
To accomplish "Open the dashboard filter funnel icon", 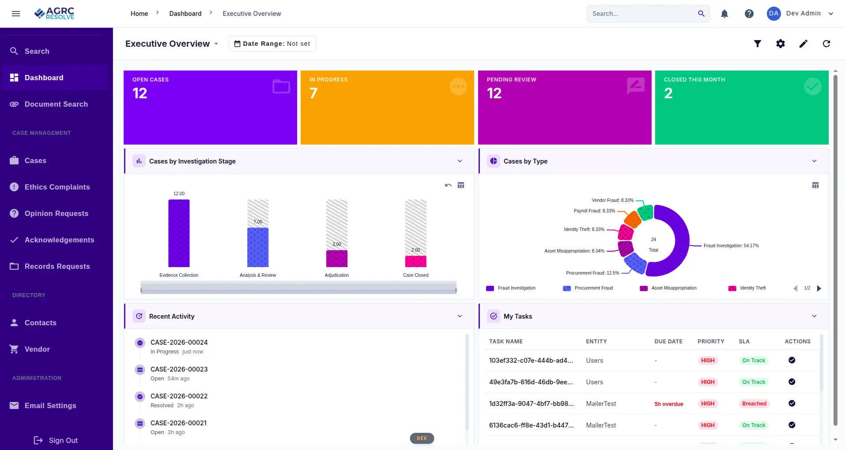I will pos(758,44).
